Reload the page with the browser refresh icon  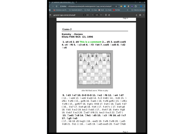(56, 6)
